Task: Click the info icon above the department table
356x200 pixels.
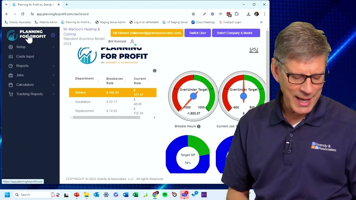Action: [155, 71]
